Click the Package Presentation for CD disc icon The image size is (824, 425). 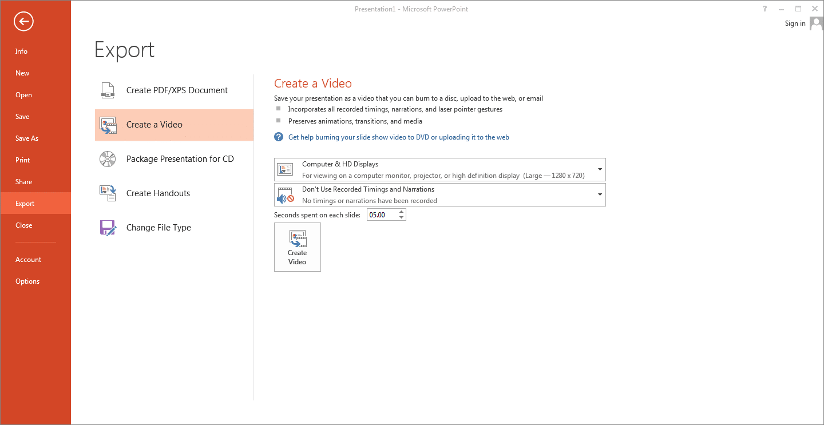tap(108, 159)
